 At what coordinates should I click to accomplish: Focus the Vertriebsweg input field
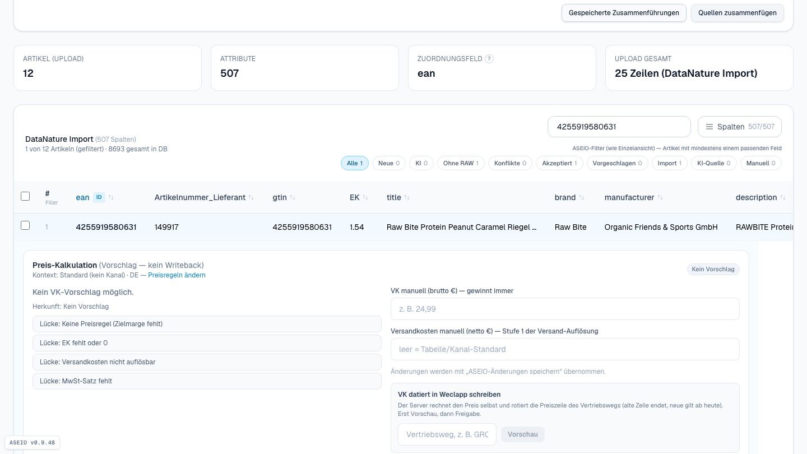(x=447, y=434)
